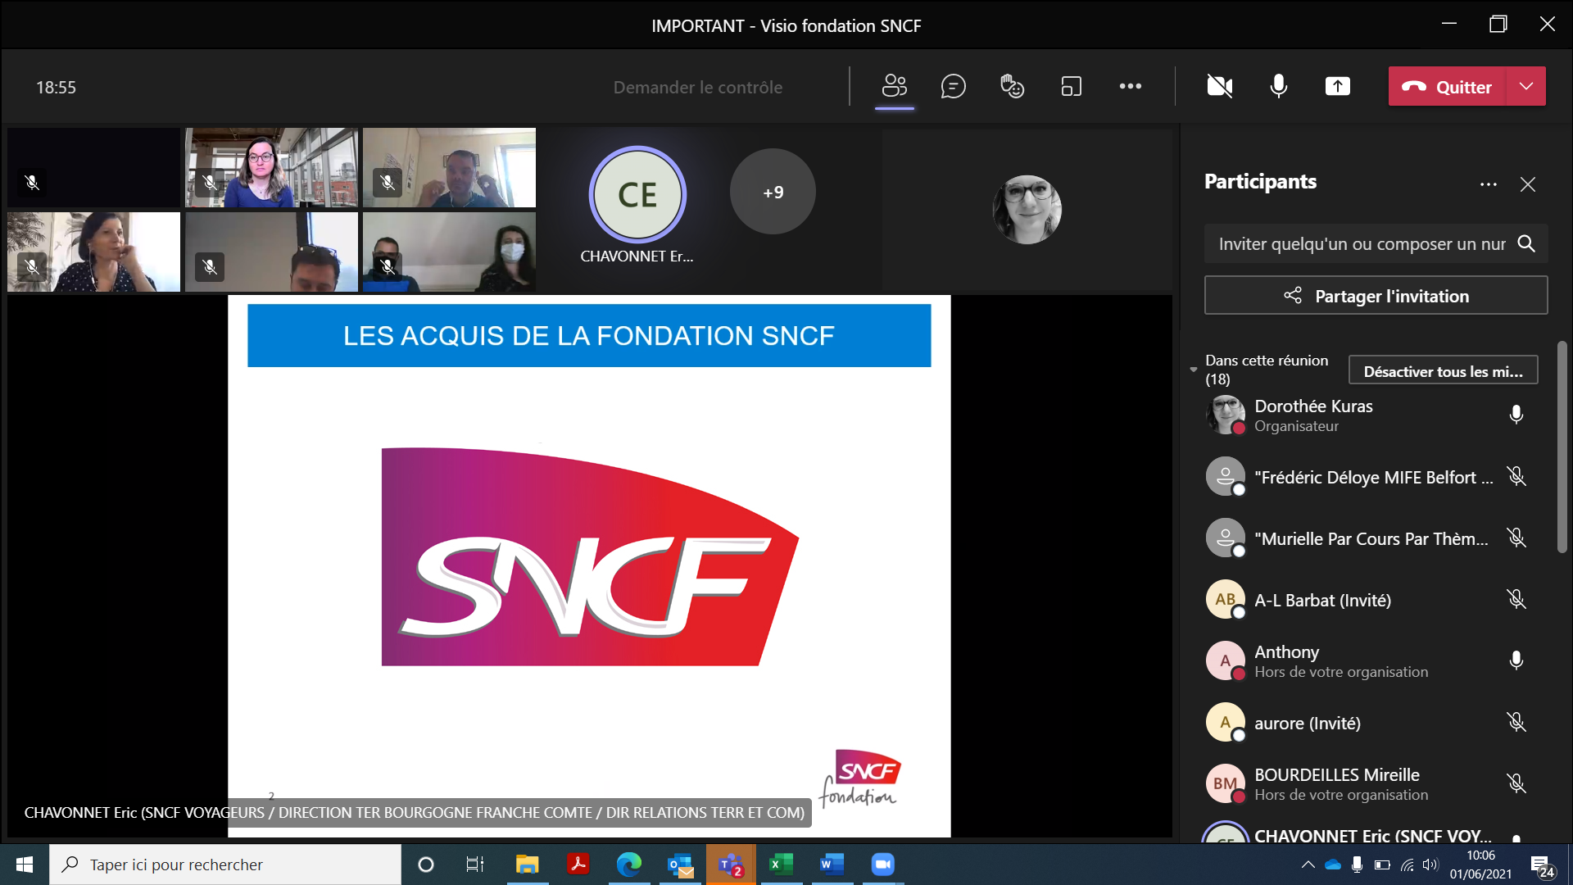The width and height of the screenshot is (1573, 885).
Task: Click Frédéric Déloye avatar
Action: pos(1225,476)
